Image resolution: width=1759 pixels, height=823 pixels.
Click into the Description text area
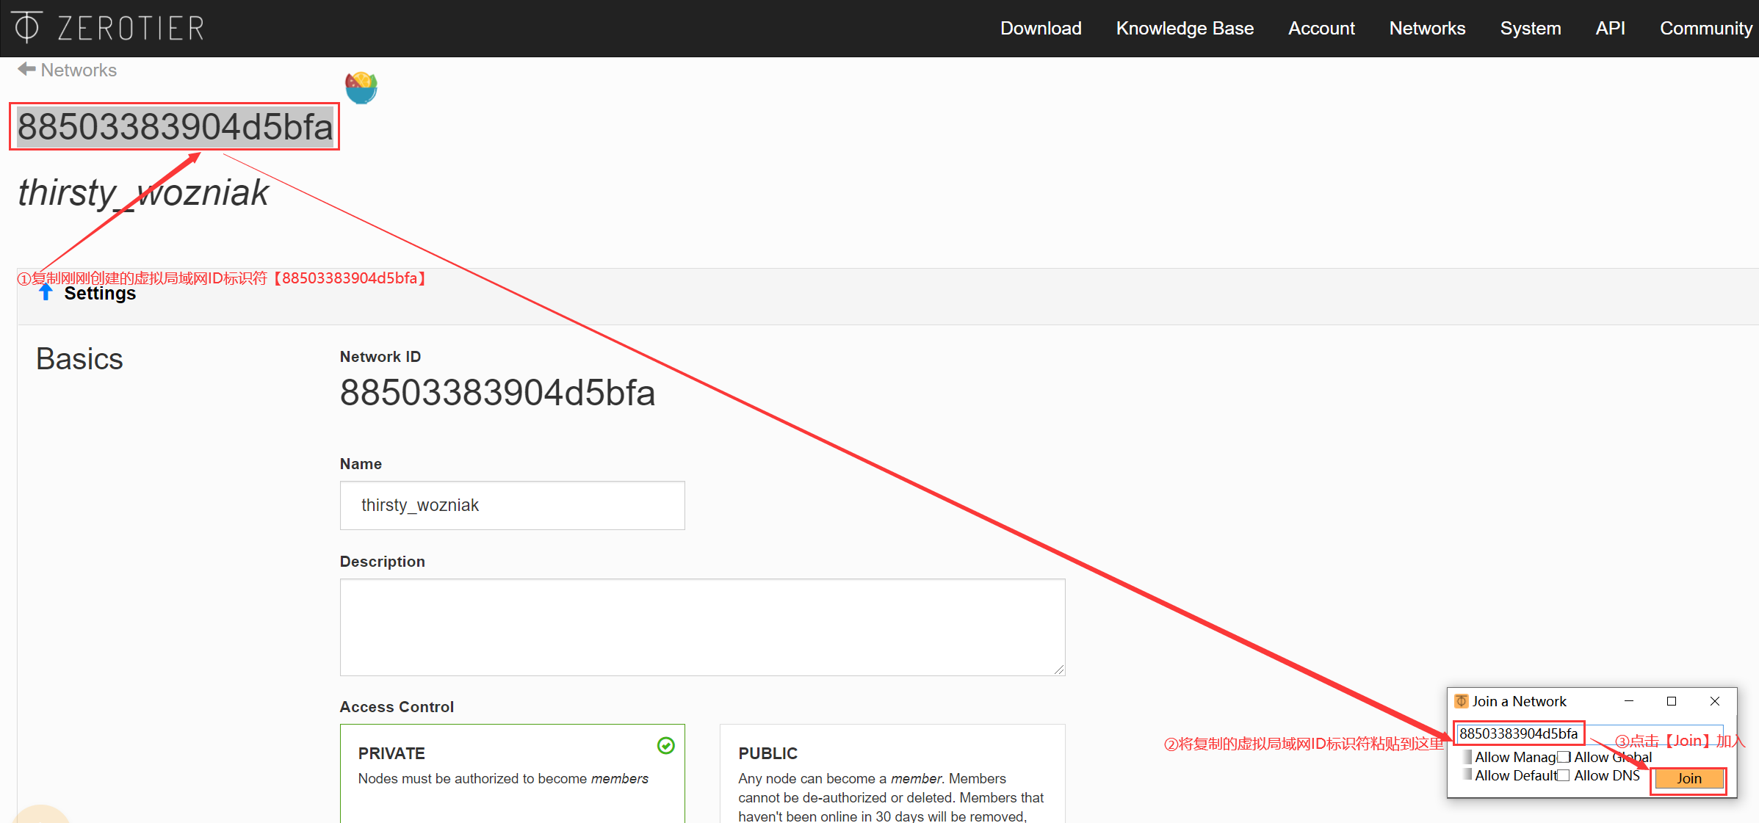coord(702,627)
